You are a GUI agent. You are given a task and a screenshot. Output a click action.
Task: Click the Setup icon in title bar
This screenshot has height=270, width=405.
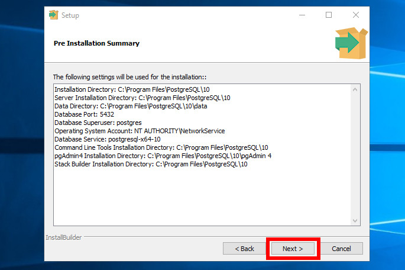tap(53, 15)
